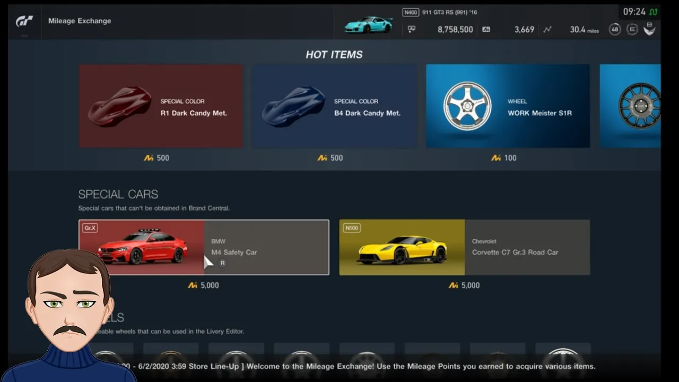
Task: Click the Gr.X badge on the BMW card
Action: click(90, 228)
